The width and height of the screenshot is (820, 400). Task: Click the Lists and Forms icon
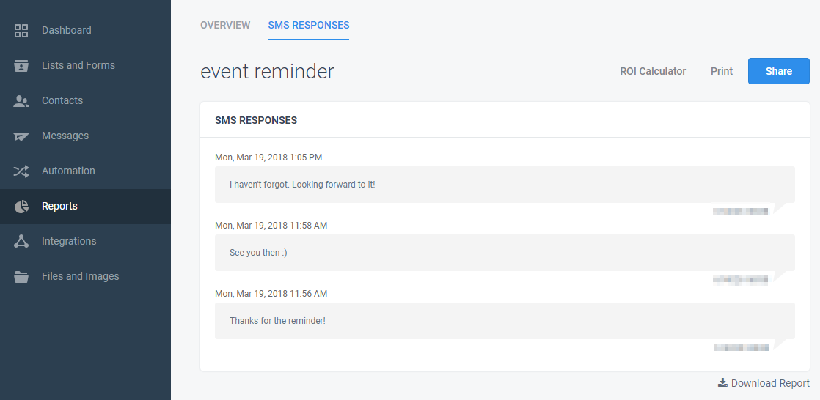pos(21,66)
